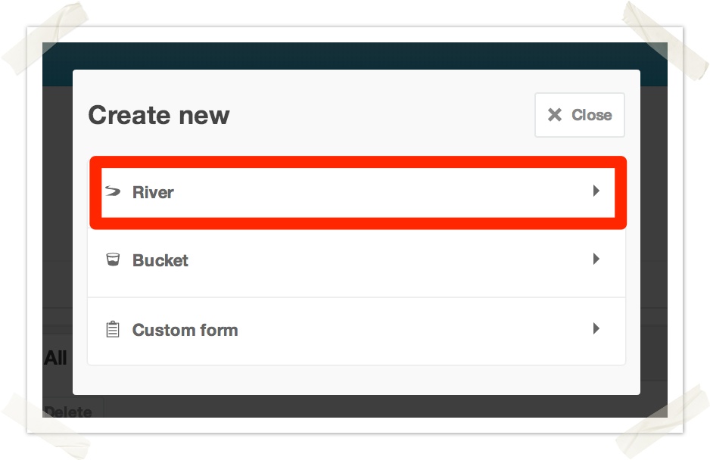The width and height of the screenshot is (710, 460).
Task: Click the red highlight border around River
Action: click(x=356, y=161)
